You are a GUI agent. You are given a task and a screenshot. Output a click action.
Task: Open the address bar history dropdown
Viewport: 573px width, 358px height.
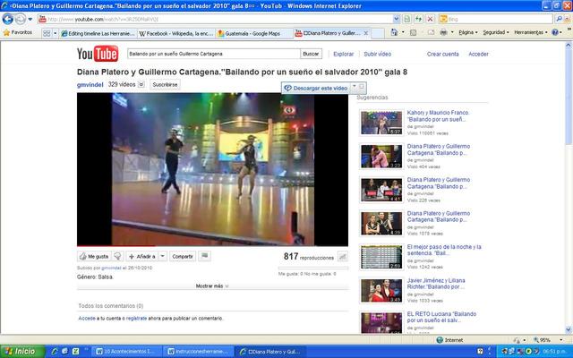(x=396, y=19)
